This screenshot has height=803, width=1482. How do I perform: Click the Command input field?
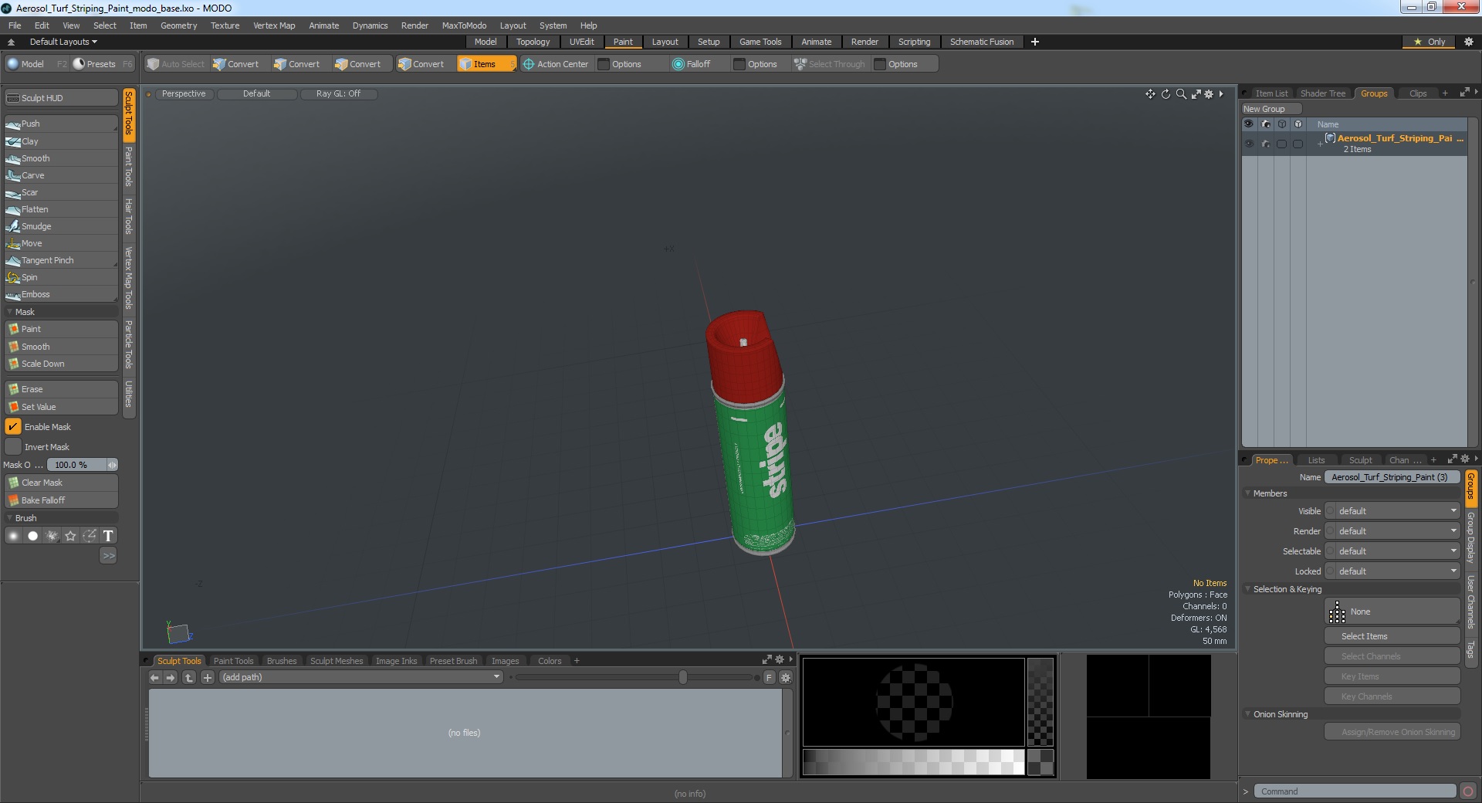1354,791
